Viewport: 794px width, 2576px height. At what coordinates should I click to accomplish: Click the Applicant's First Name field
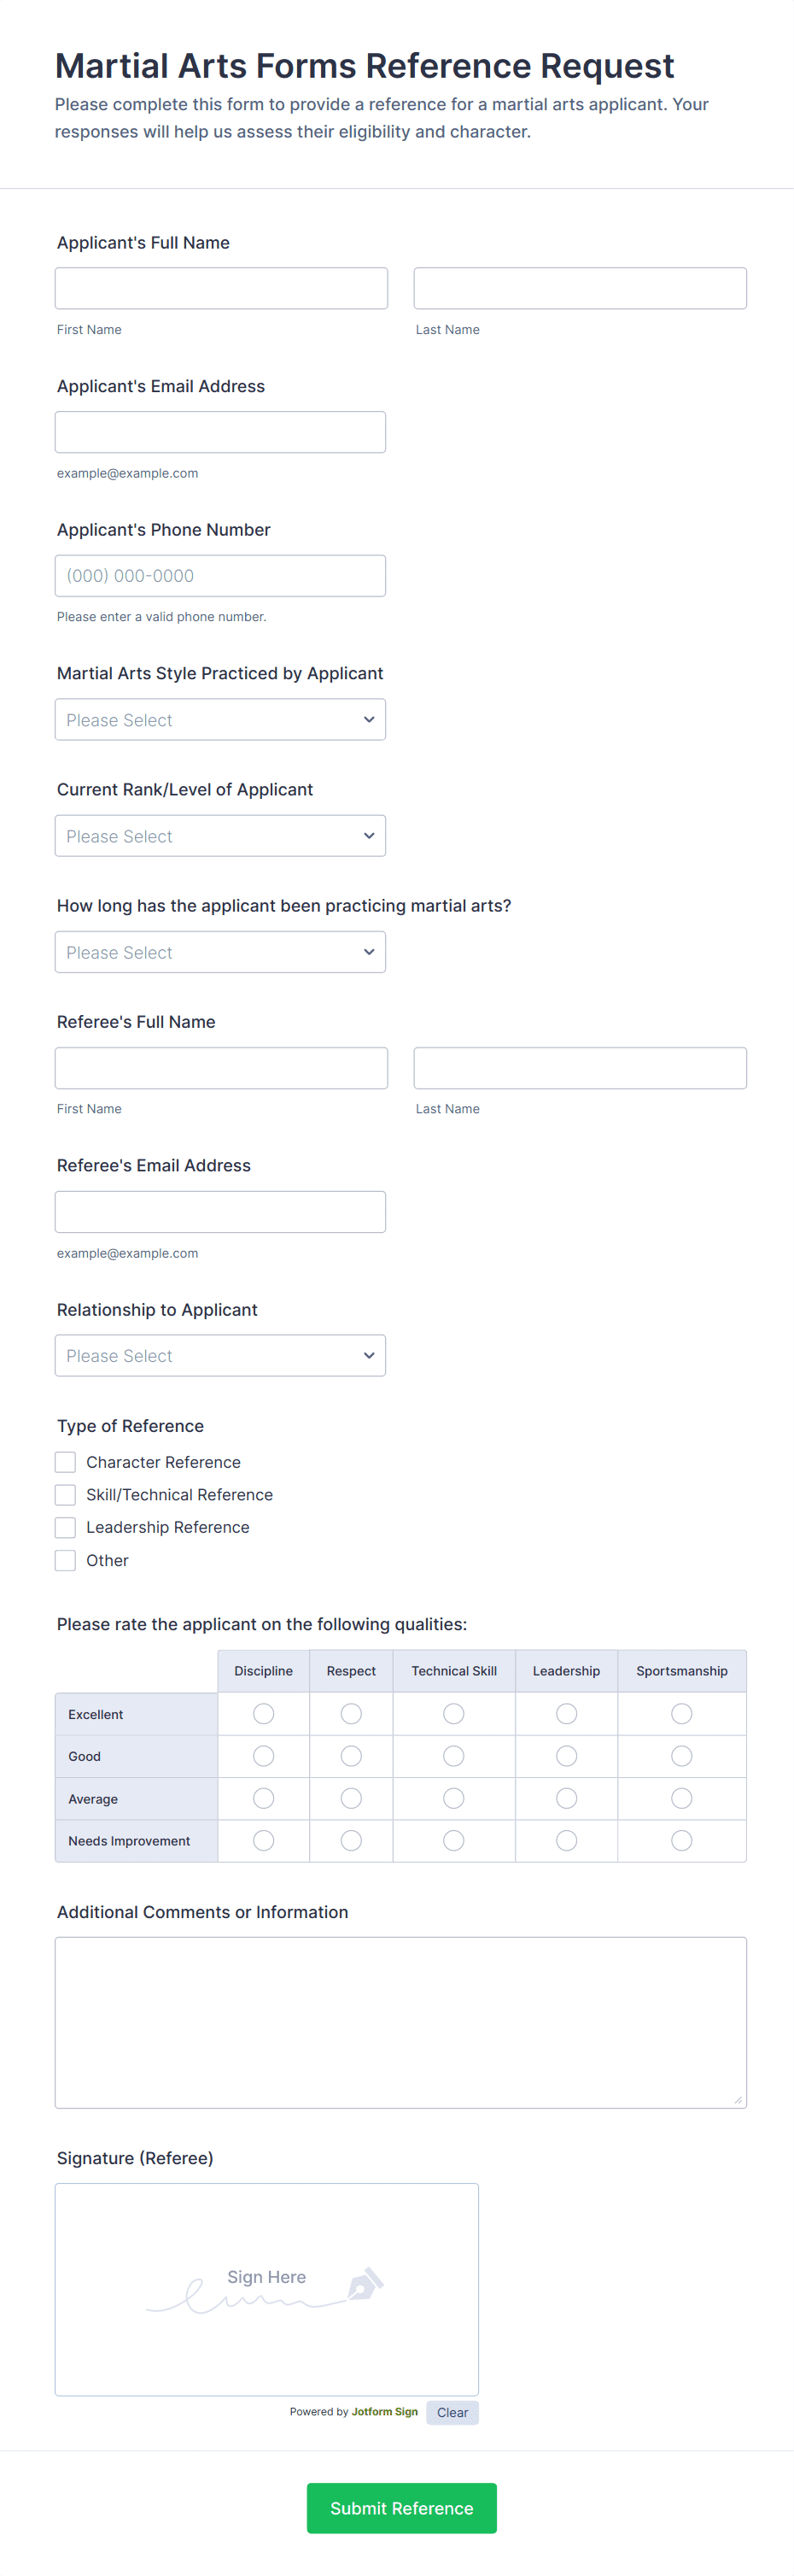coord(221,287)
